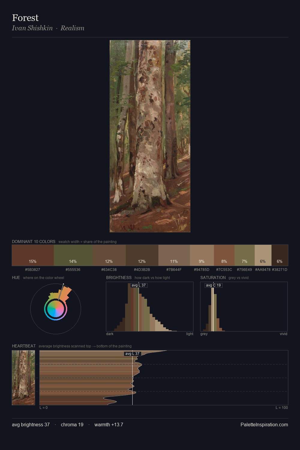
Task: Click the HEARTBEAT section heading
Action: click(x=24, y=346)
